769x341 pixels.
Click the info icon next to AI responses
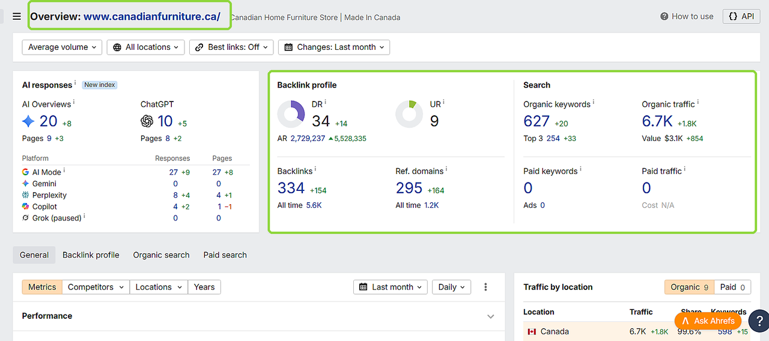pos(75,83)
